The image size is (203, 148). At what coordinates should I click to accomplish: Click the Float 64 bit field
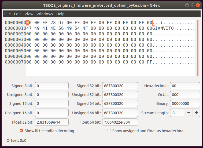pyautogui.click(x=120, y=122)
